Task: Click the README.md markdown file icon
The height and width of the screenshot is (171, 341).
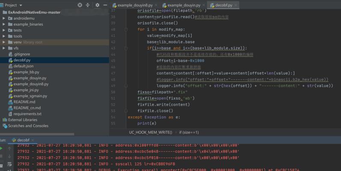Action: [x=10, y=102]
